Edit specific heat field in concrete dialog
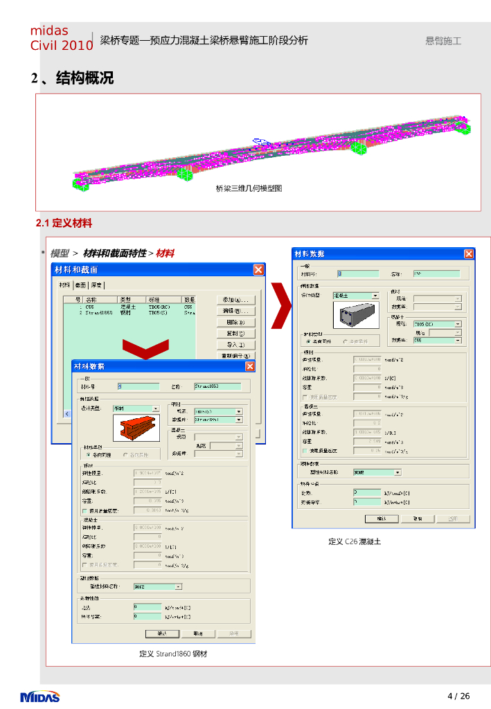 pos(367,492)
